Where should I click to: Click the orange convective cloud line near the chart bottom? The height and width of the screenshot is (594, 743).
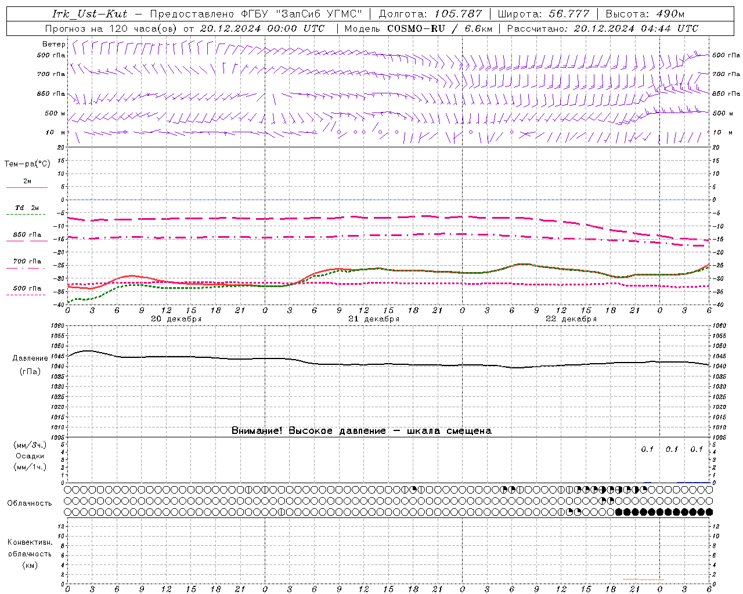[643, 579]
